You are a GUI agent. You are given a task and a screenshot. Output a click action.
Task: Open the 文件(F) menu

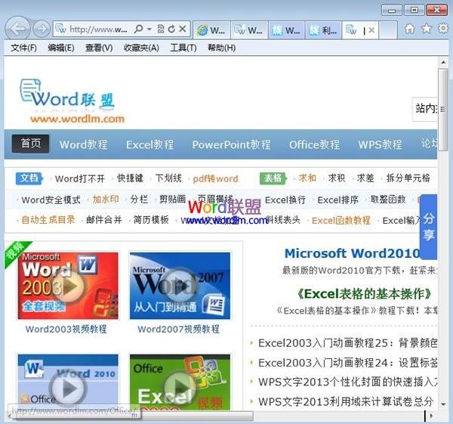(23, 48)
